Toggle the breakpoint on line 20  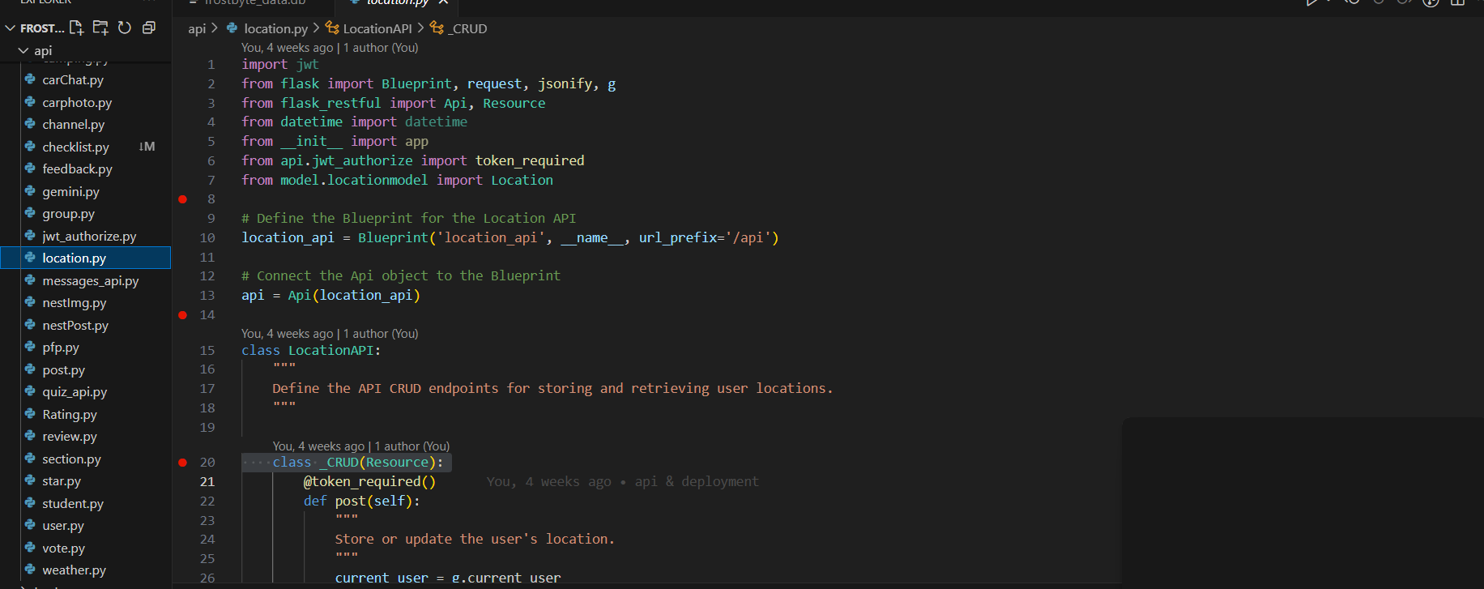(182, 463)
